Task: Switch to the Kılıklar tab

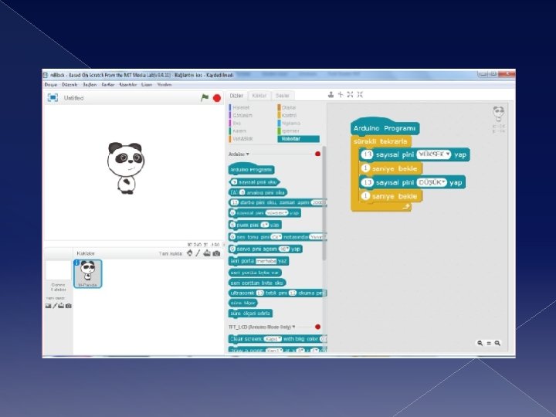Action: tap(259, 96)
